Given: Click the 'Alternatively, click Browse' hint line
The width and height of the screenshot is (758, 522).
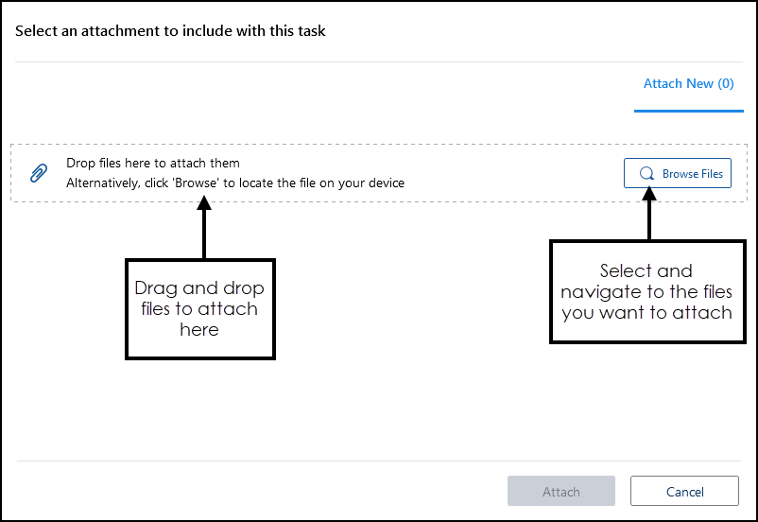Looking at the screenshot, I should pos(235,183).
